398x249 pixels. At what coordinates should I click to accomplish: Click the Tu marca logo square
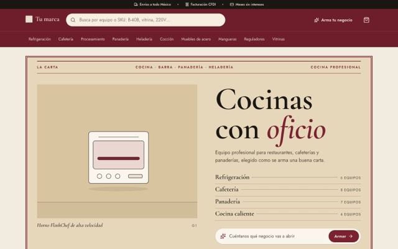pyautogui.click(x=29, y=19)
